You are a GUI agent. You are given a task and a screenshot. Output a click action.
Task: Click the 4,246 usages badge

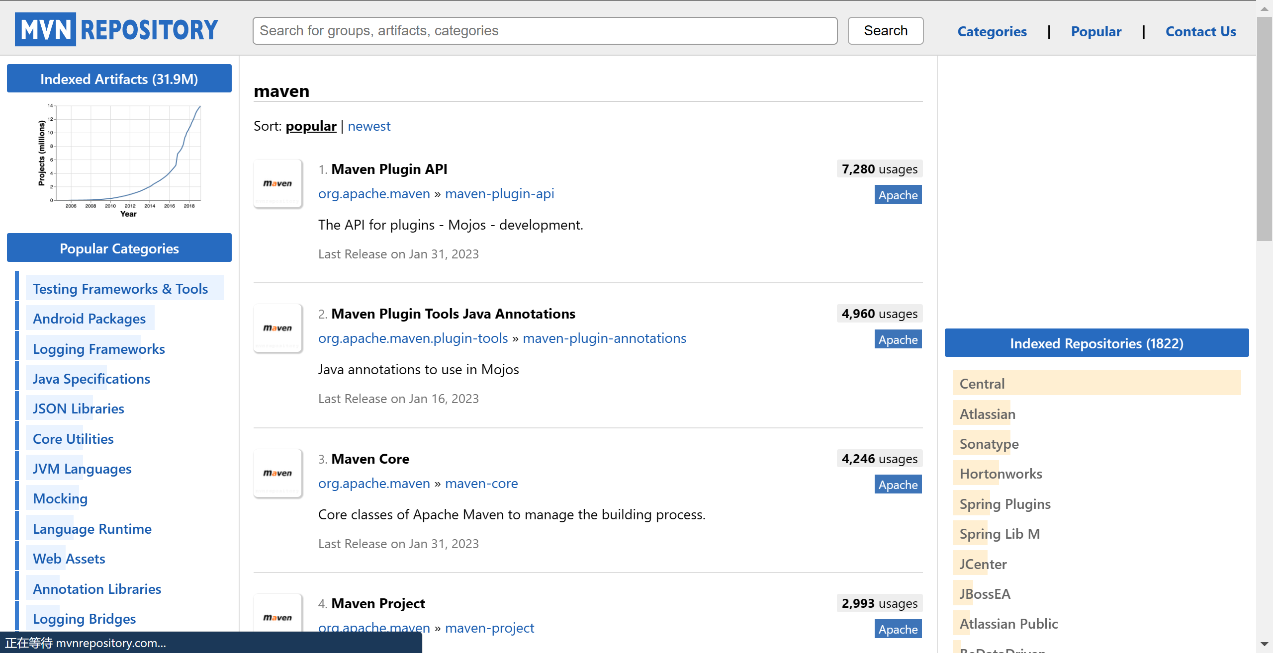point(880,459)
